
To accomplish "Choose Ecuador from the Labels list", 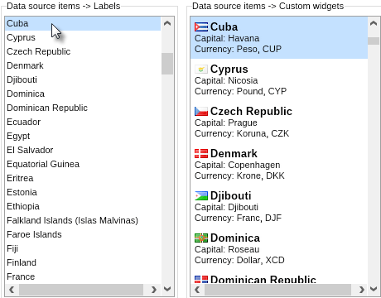I will [83, 122].
